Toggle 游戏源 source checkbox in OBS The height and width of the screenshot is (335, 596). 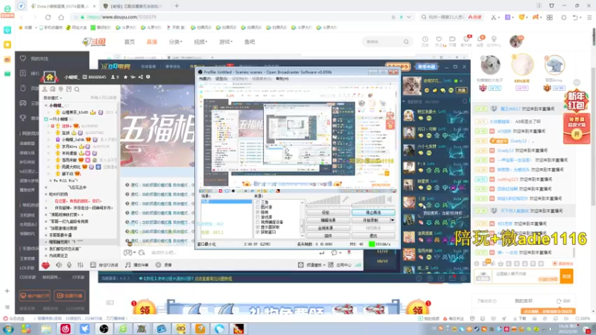click(258, 217)
